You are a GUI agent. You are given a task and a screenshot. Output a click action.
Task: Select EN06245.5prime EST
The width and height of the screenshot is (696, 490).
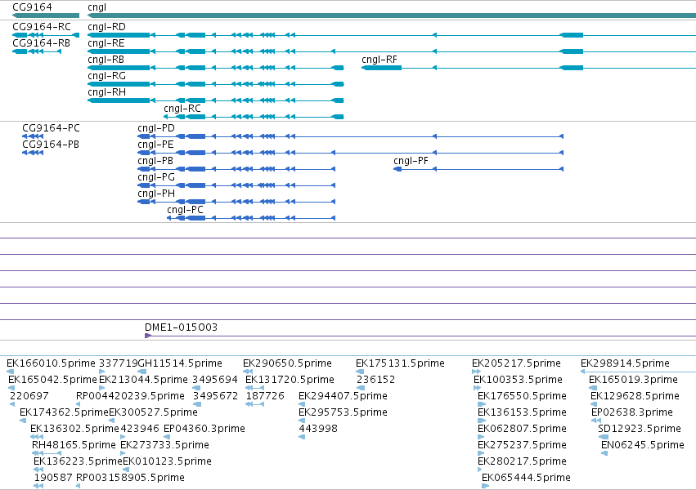click(x=642, y=445)
